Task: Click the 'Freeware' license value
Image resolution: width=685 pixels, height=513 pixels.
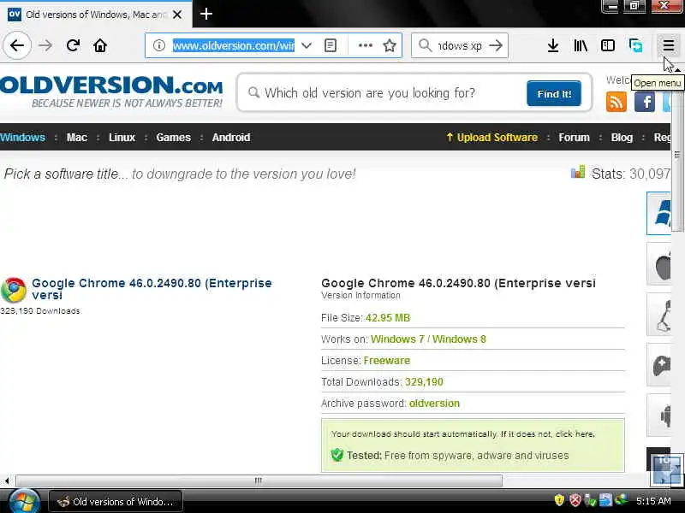Action: pyautogui.click(x=387, y=361)
